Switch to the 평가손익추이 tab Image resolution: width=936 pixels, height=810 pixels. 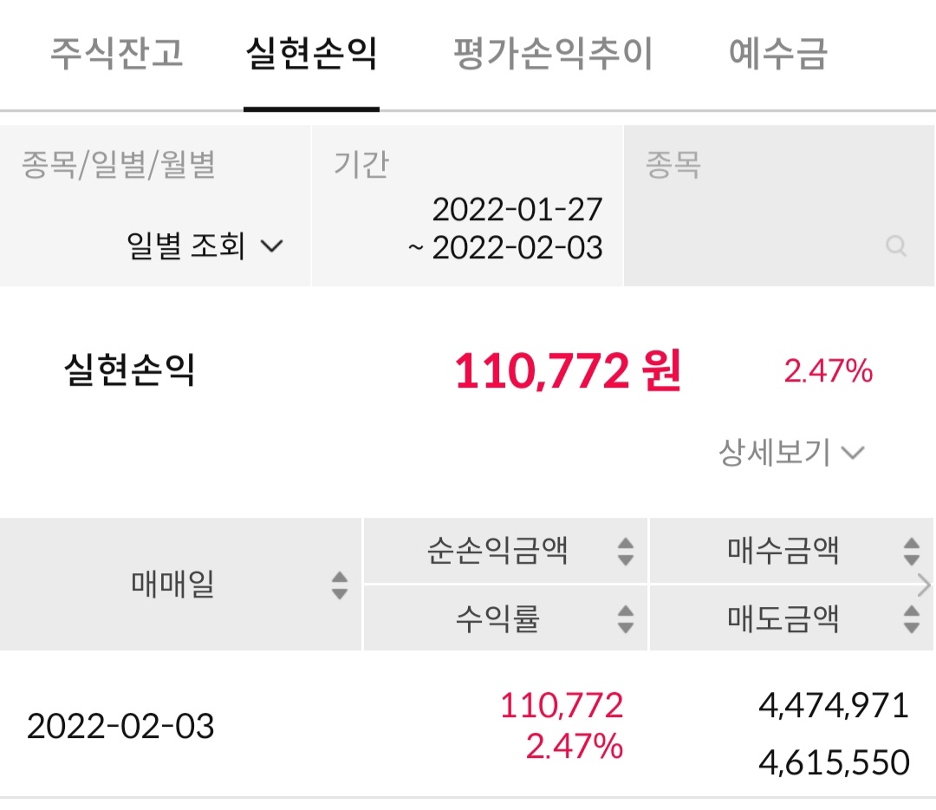click(553, 53)
